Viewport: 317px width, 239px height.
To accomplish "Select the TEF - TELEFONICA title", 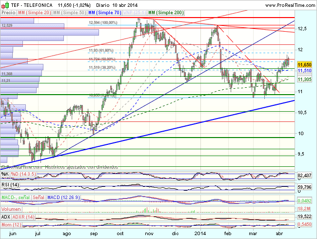I will (x=32, y=5).
